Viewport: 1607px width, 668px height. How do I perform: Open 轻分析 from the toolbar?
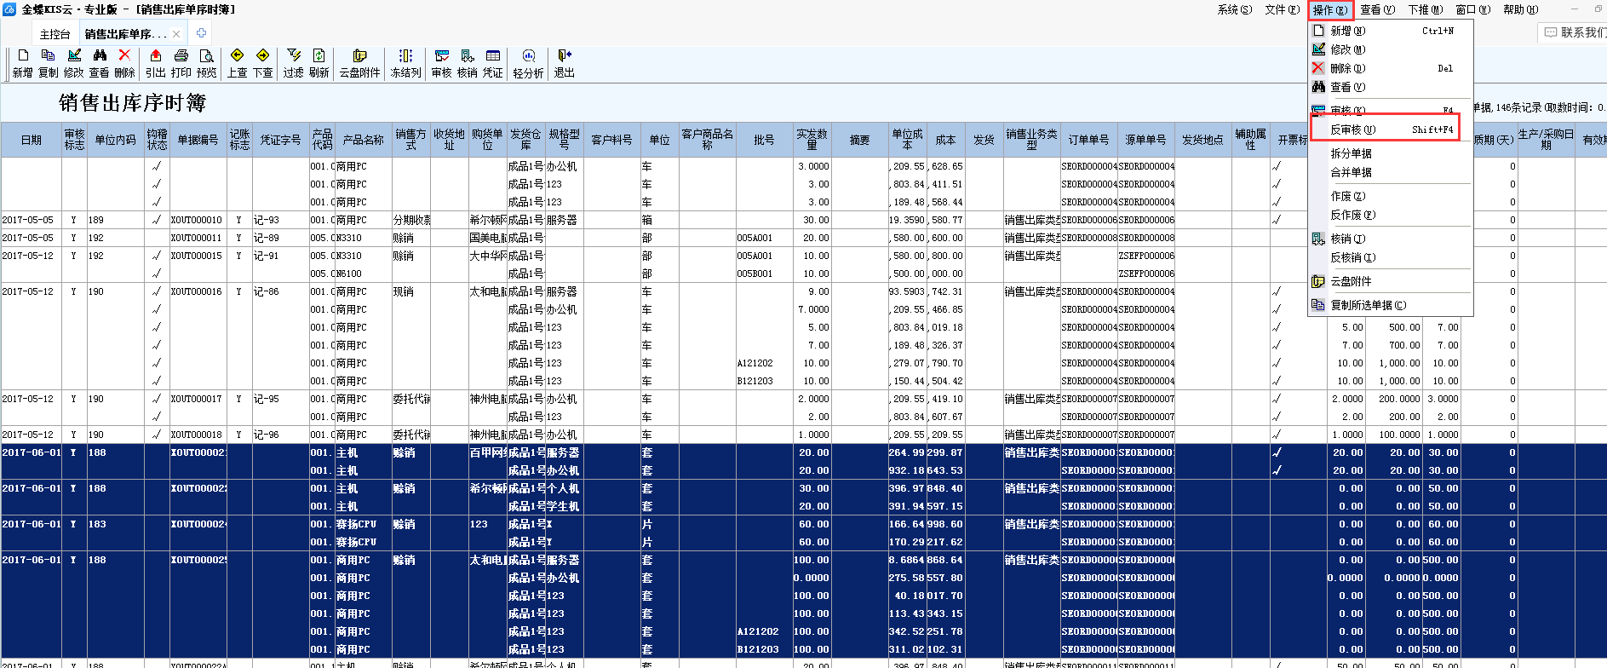point(528,63)
